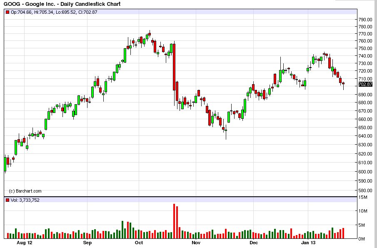Click the tallest red volume bar in October

[174, 221]
